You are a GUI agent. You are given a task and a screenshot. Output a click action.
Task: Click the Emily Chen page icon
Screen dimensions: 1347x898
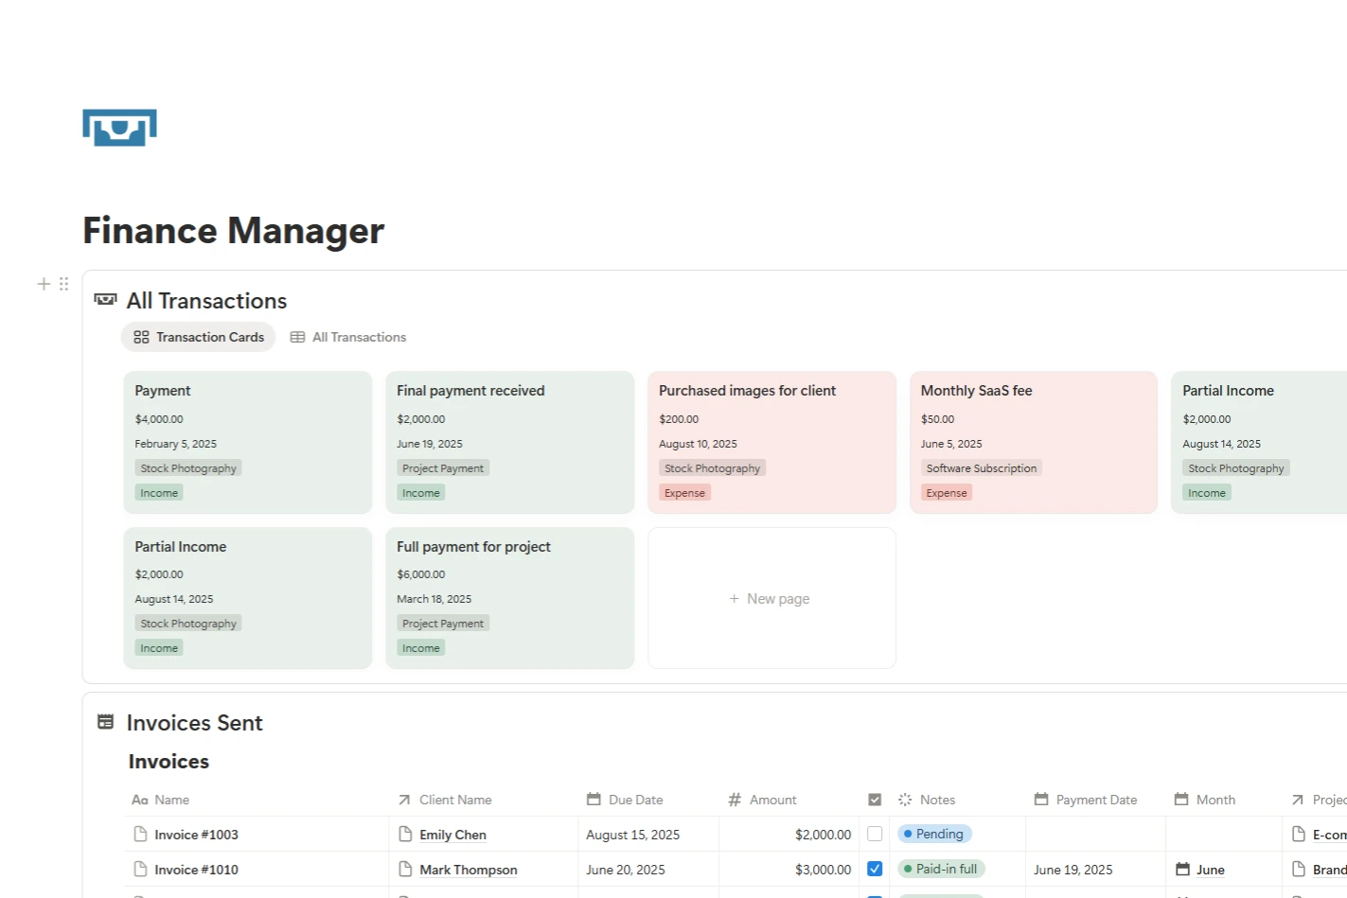pyautogui.click(x=405, y=835)
